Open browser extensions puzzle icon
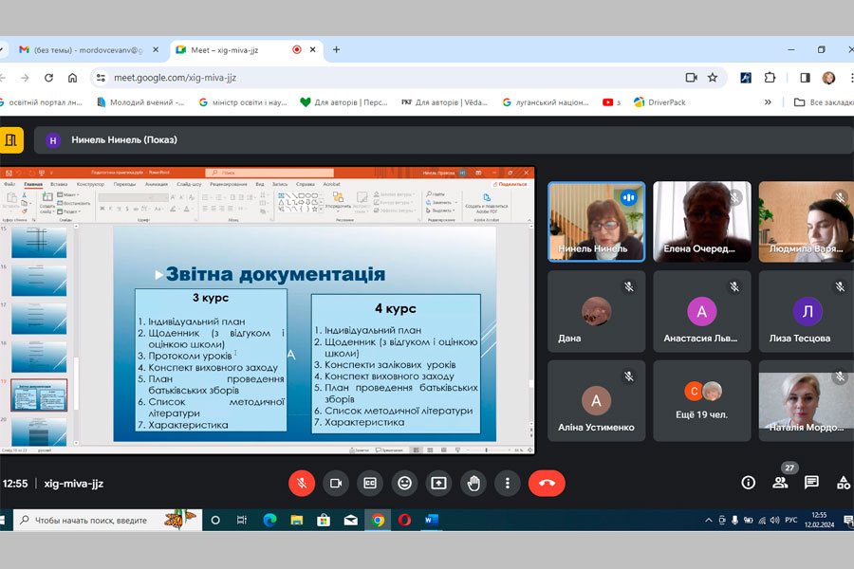Screen dimensions: 854x569 coord(770,78)
